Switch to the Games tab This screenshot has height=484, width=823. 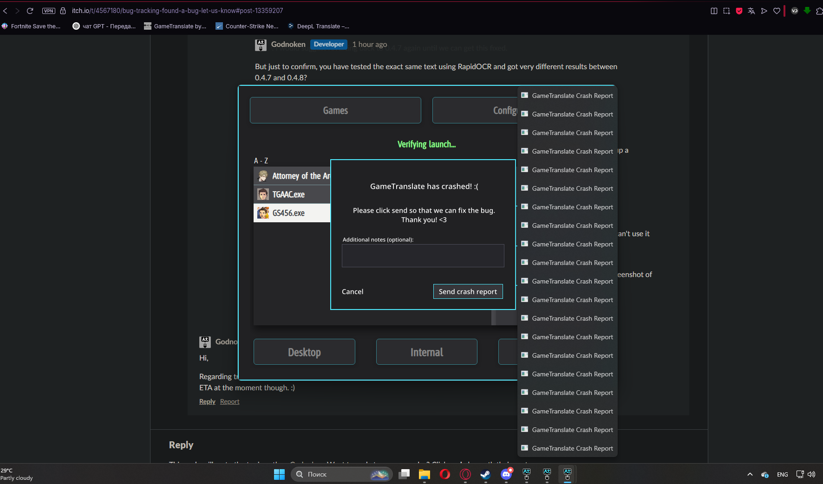(x=335, y=110)
